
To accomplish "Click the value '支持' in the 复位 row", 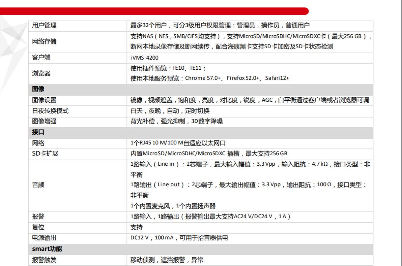I will [x=137, y=227].
